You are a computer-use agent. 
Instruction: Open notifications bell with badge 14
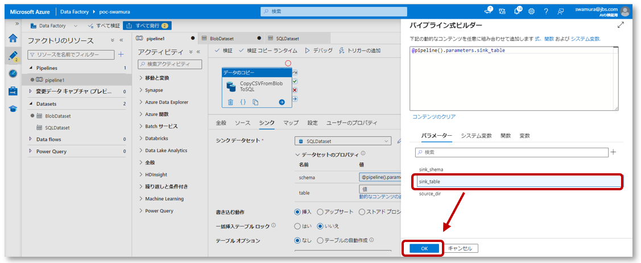pyautogui.click(x=517, y=11)
